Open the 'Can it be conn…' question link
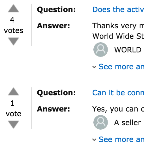Image resolution: width=144 pixels, height=149 pixels. (118, 93)
